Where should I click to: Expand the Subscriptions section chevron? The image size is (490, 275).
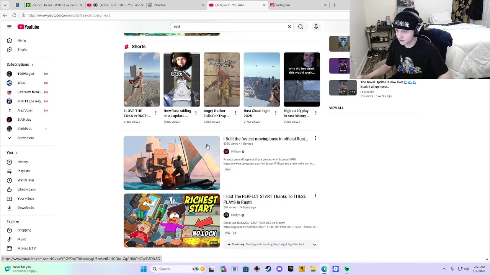(33, 65)
